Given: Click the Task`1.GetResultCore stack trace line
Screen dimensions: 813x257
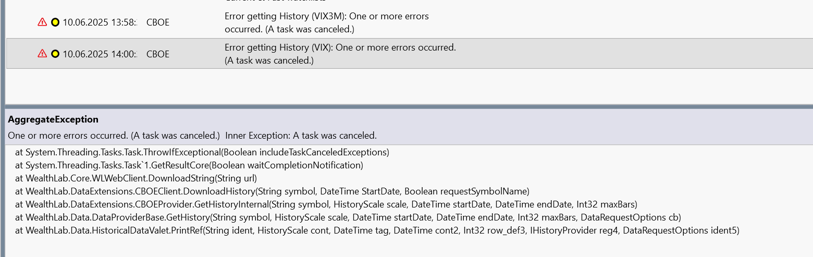Looking at the screenshot, I should coord(189,165).
